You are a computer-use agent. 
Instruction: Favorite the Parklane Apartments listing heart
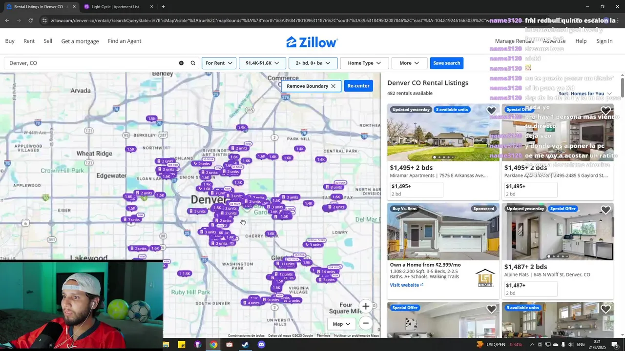pos(605,111)
